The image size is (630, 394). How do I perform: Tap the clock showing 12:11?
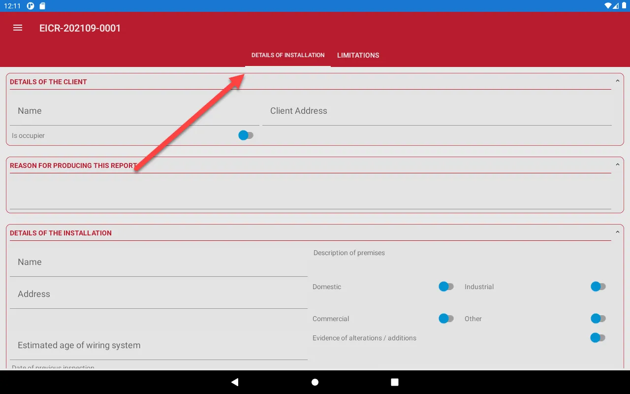pos(12,5)
